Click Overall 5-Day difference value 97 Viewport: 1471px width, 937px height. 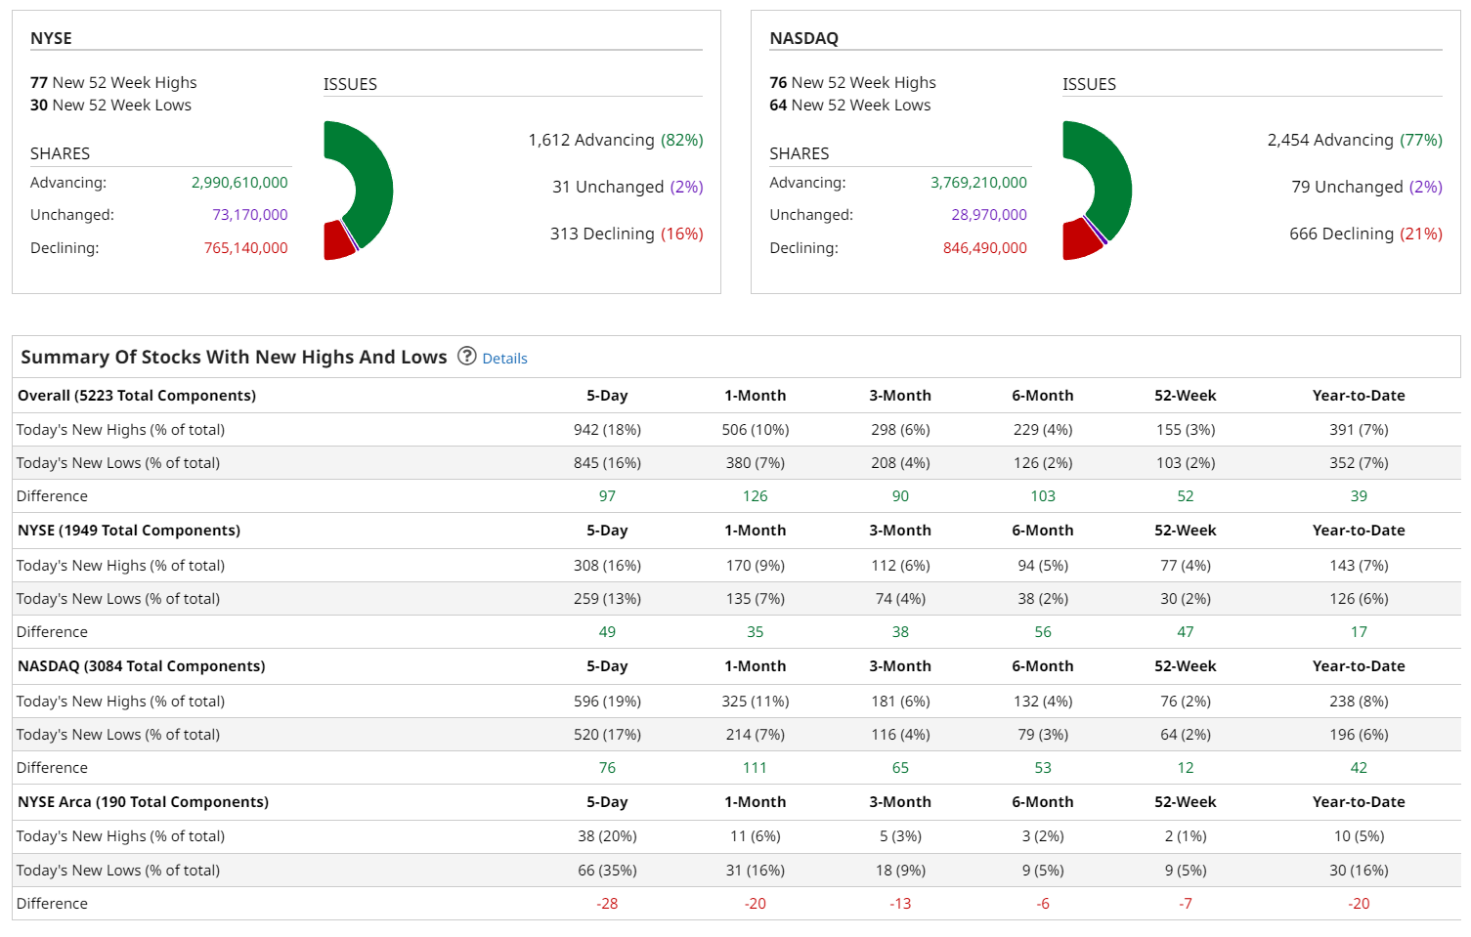click(607, 496)
